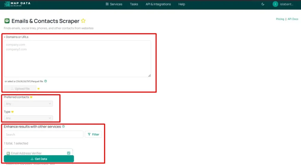Viewport: 301px width, 165px height.
Task: Go to API & Integrations
Action: point(158,4)
